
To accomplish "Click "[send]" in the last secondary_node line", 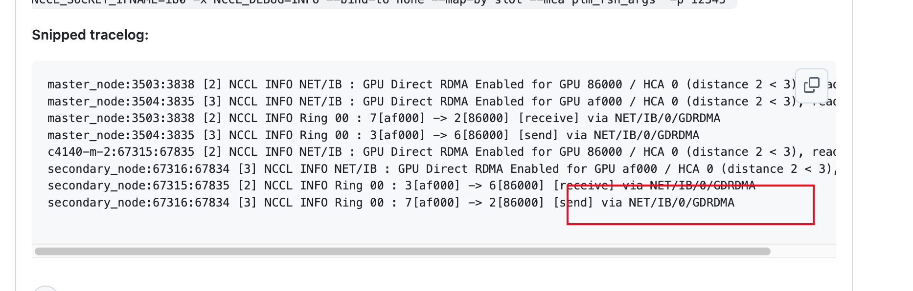I will tap(573, 203).
